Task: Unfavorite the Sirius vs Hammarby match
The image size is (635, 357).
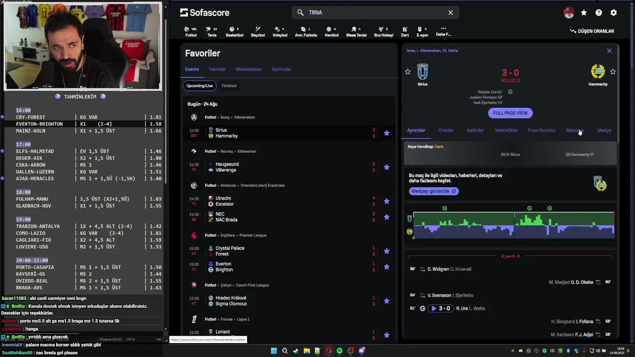Action: click(386, 133)
